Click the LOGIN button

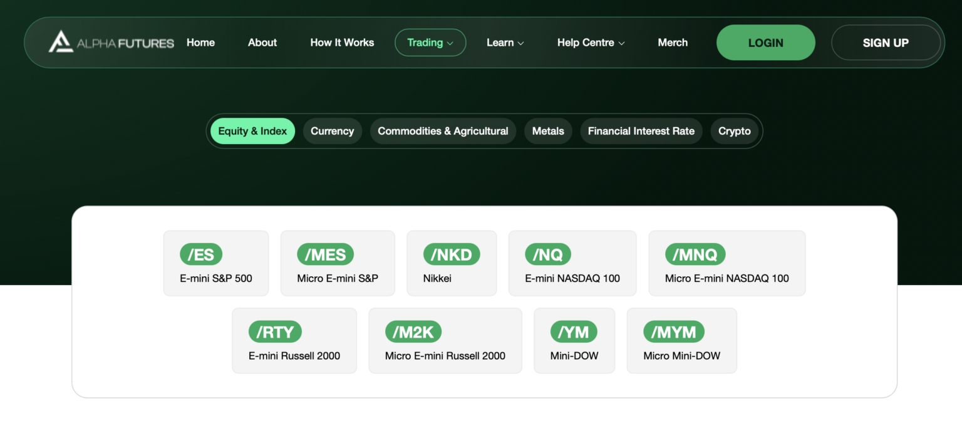pos(766,43)
